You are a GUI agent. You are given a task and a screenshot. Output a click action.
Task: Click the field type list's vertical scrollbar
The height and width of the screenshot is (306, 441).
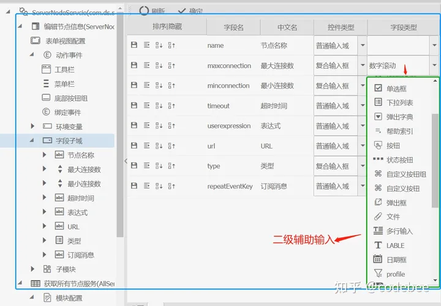(435, 153)
